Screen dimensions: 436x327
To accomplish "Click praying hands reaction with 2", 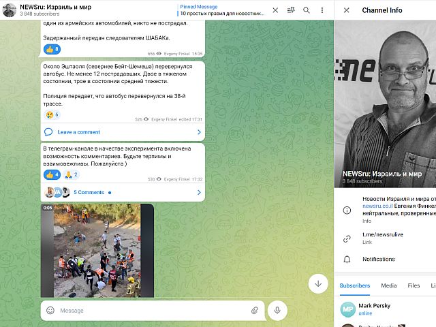I will pos(71,174).
